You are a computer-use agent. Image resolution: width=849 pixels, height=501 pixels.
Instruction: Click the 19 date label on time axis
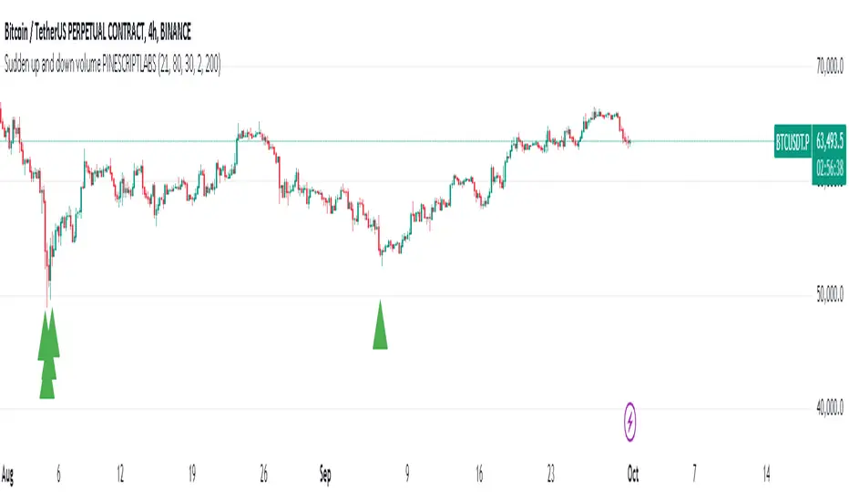pos(191,475)
